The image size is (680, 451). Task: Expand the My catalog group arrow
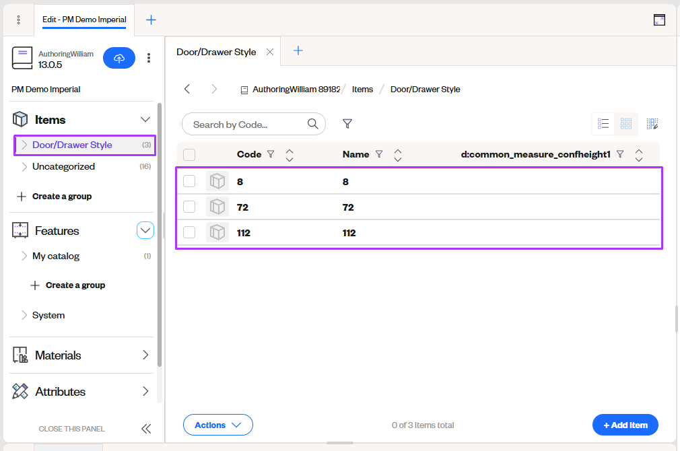(x=24, y=256)
